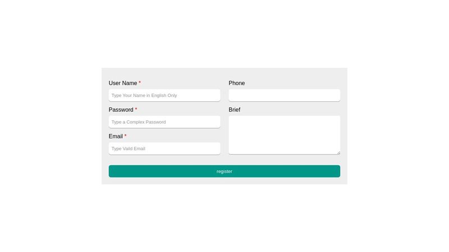Viewport: 449px width, 252px height.
Task: Select the Phone input field
Action: point(284,95)
